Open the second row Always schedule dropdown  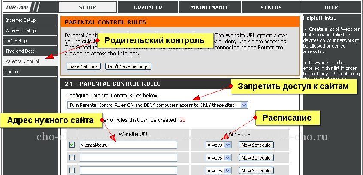point(218,158)
